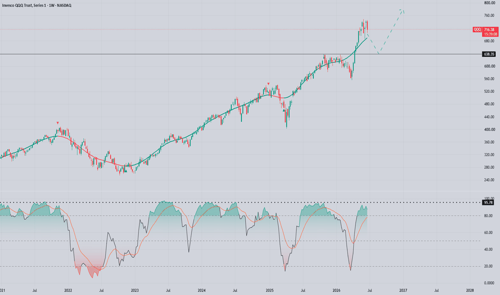Screen dimensions: 500x295
Task: Click the green buy triangle near April 2025 low
Action: [284, 110]
